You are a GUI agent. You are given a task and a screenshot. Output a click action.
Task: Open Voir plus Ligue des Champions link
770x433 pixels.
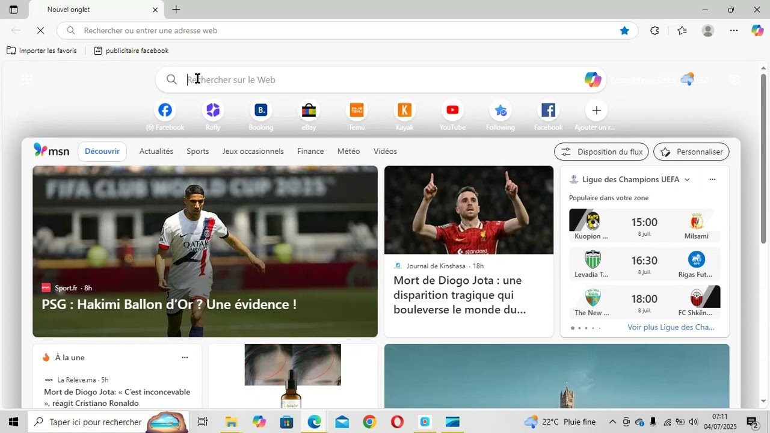coord(671,327)
